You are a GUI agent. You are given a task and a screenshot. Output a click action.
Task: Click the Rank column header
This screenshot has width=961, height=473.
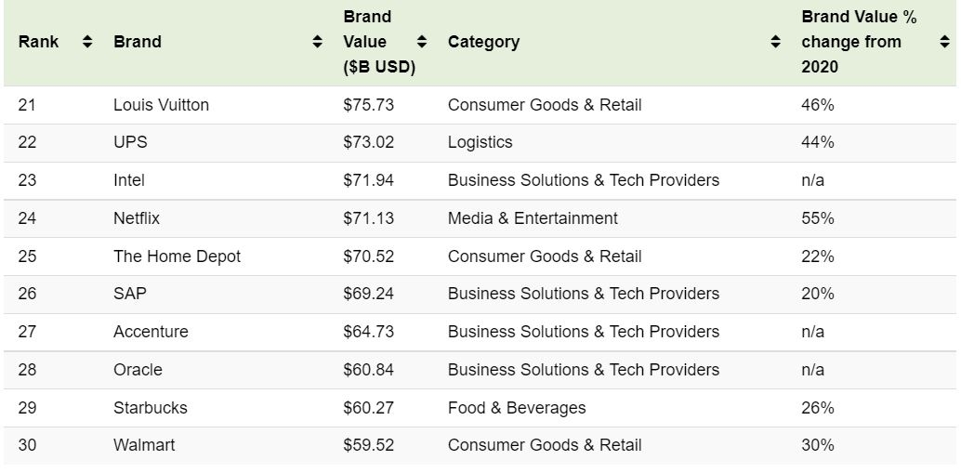click(38, 42)
